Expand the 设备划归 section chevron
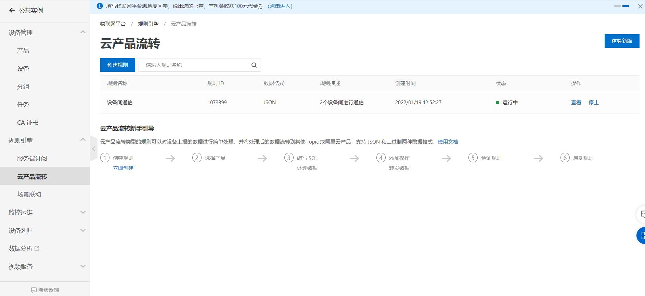Screen dimensions: 645x296 83,230
